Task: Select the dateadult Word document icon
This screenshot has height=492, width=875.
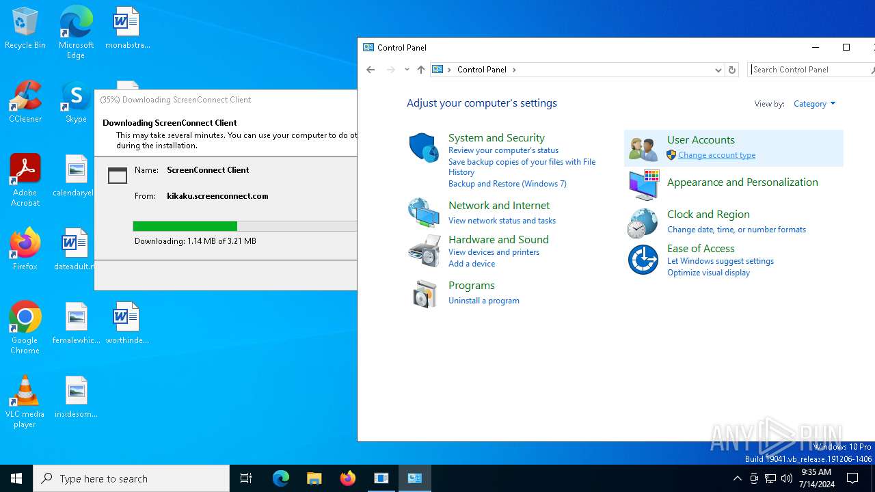Action: (74, 249)
